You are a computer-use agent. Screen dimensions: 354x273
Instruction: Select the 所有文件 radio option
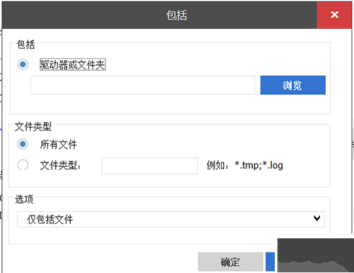pos(23,144)
